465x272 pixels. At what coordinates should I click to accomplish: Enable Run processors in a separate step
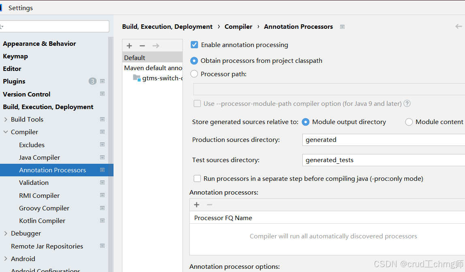click(197, 178)
